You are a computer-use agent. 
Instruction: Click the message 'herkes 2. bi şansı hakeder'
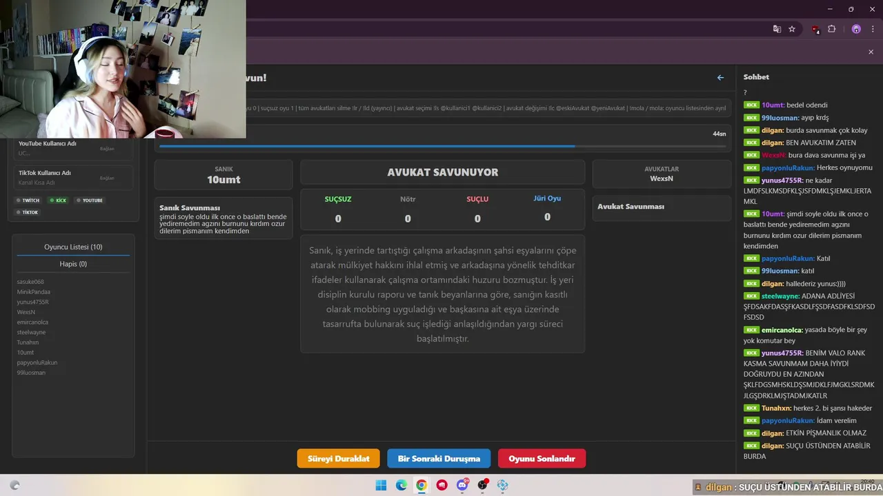(833, 408)
